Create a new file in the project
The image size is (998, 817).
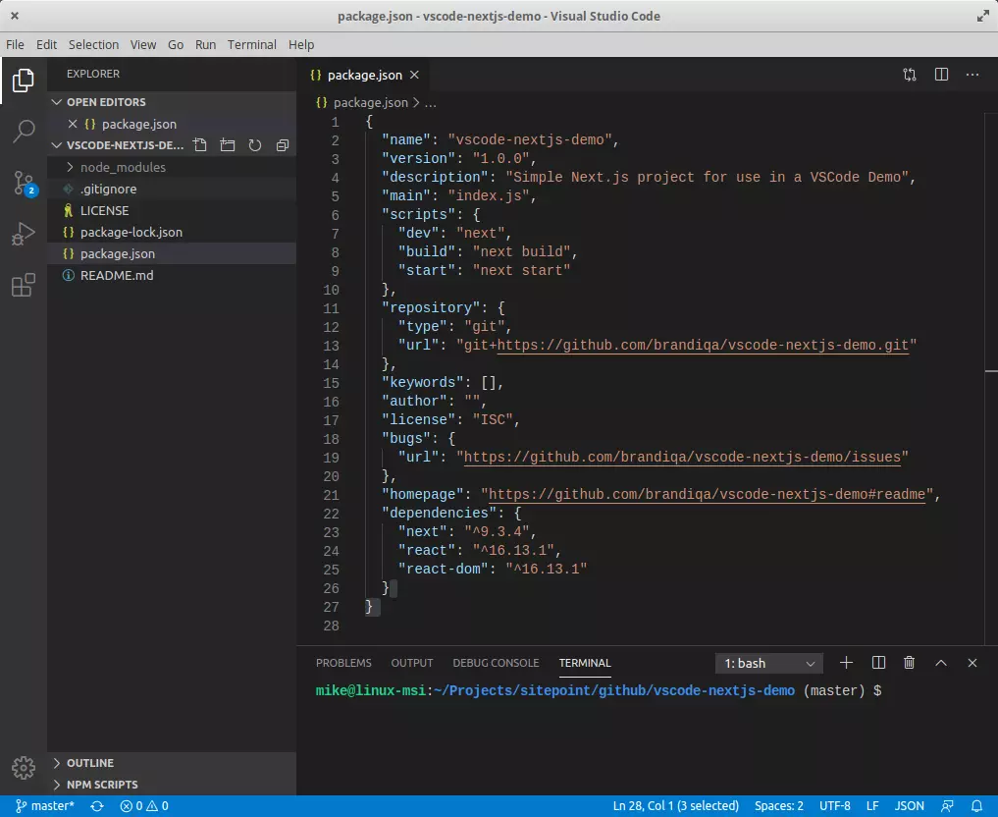tap(200, 145)
